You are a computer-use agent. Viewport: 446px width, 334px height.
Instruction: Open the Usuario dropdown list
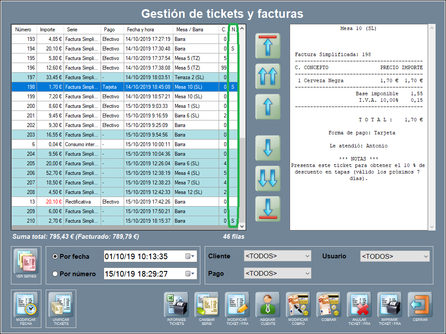395,257
